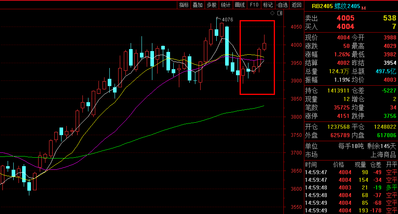Click the 时间 column header in trade list
Image resolution: width=398 pixels, height=214 pixels.
[311, 165]
